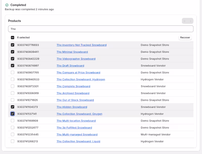Open The Multi-location Snowboard product link
The width and height of the screenshot is (202, 154).
(76, 121)
